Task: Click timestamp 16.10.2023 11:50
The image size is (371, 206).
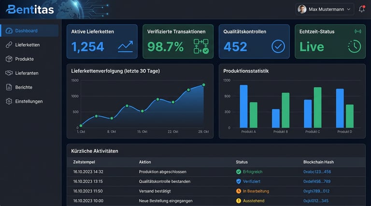Action: [x=88, y=191]
